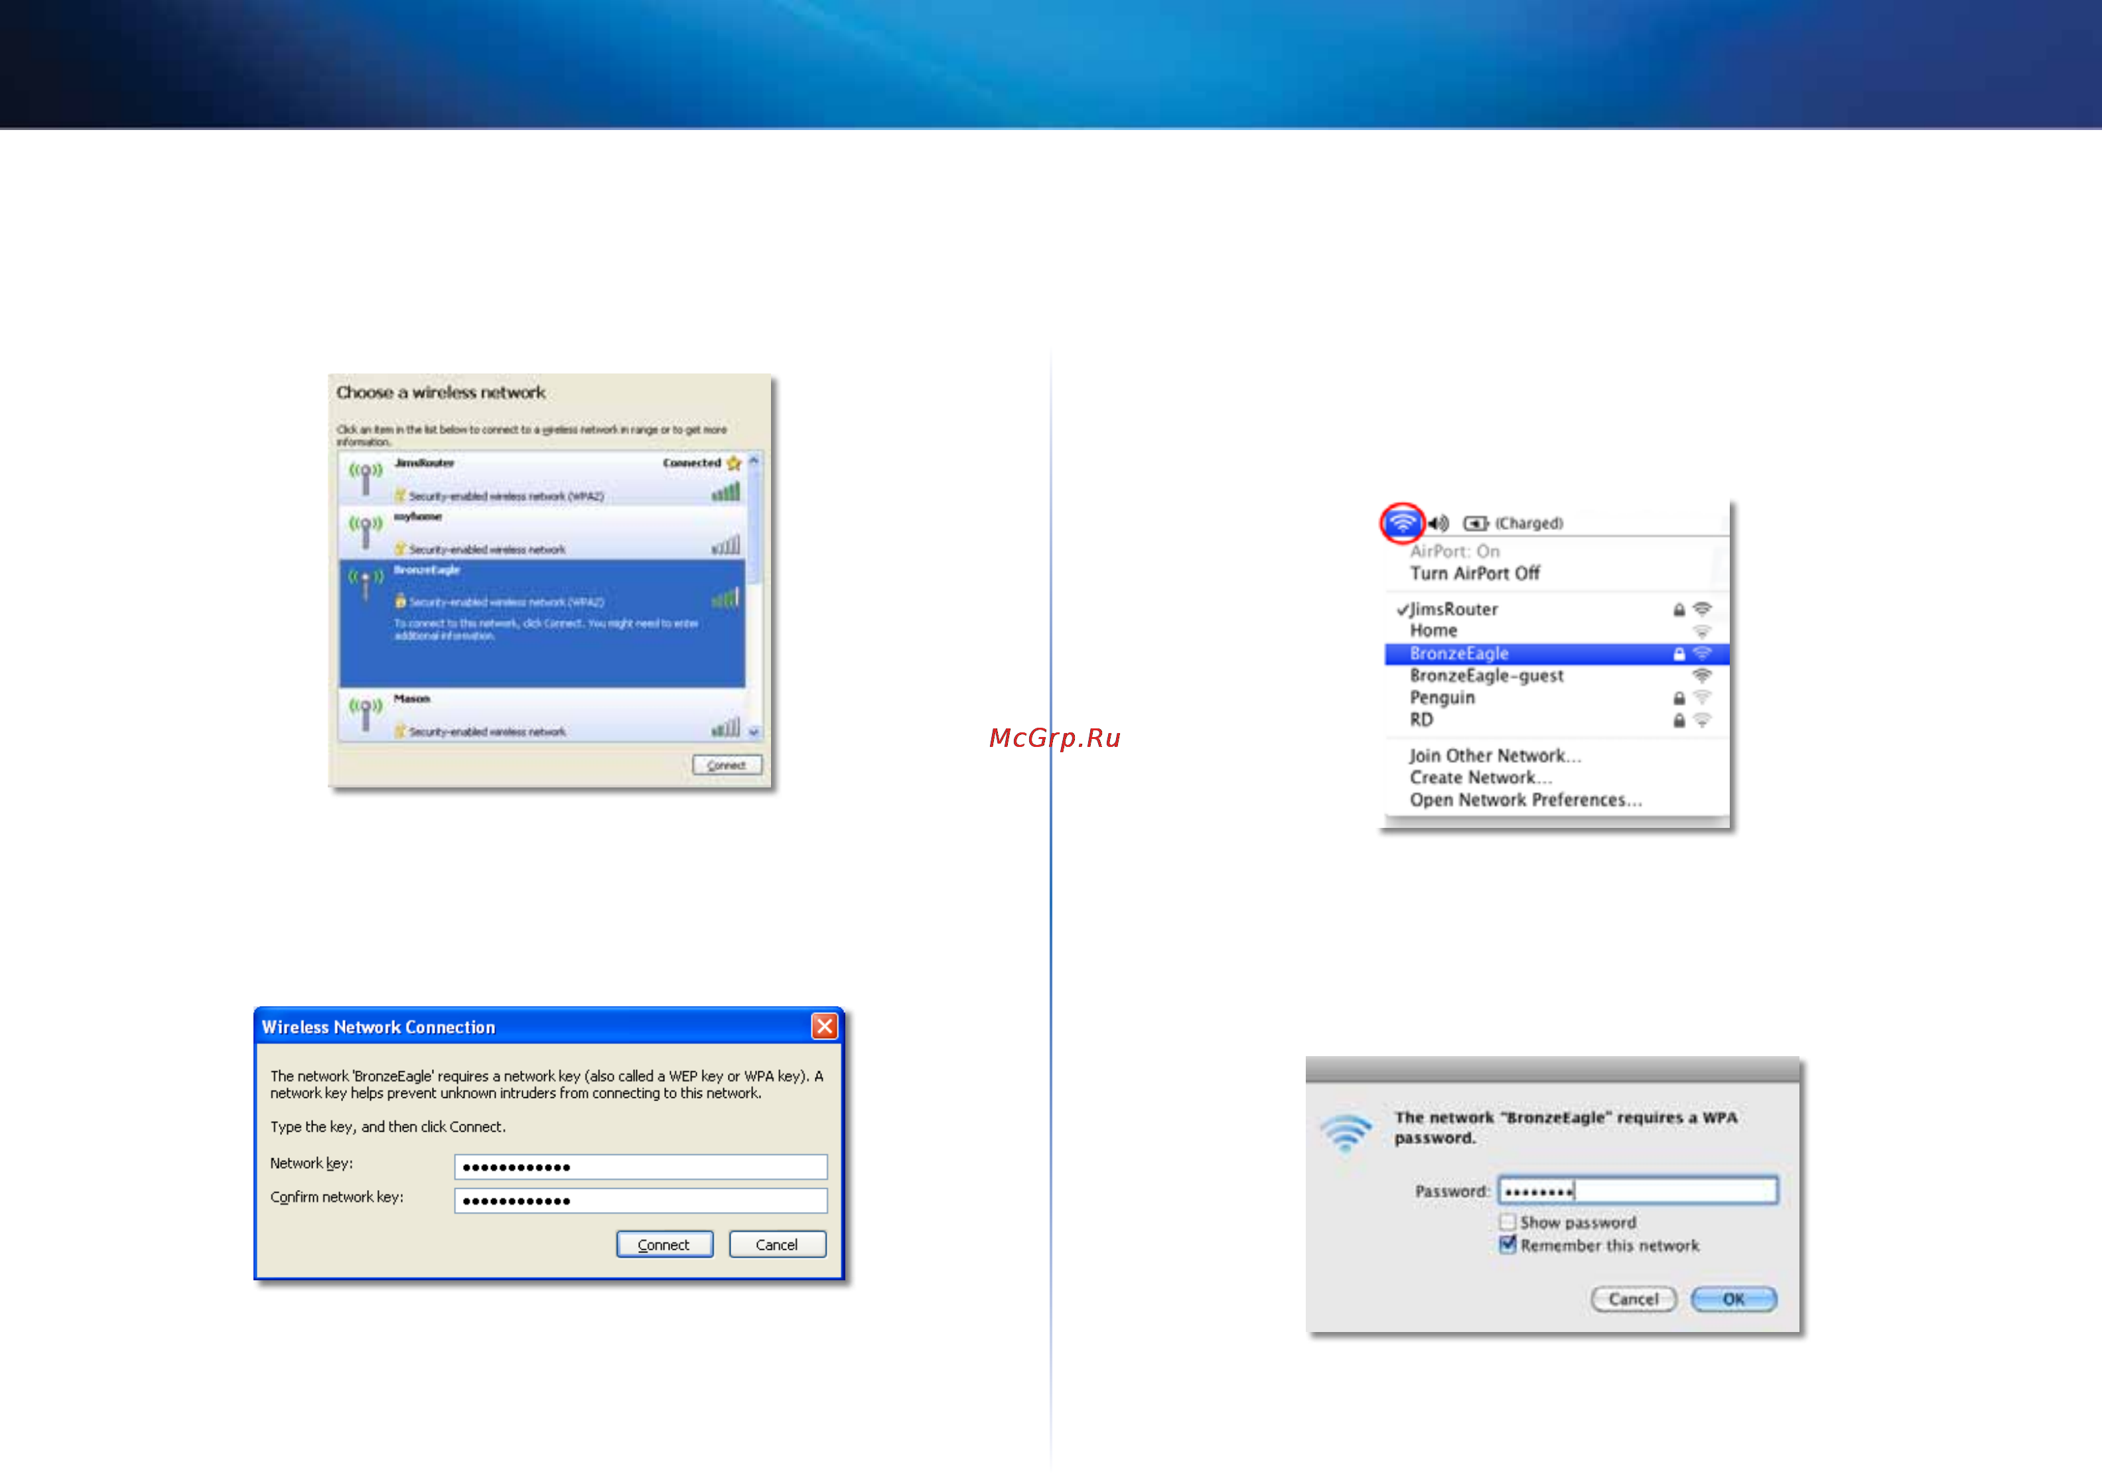Click the star icon next to Connected
The height and width of the screenshot is (1474, 2102).
[x=733, y=463]
